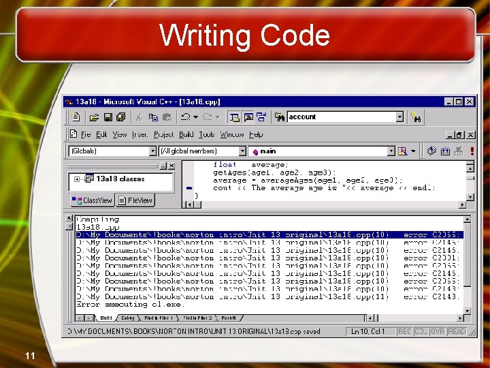The image size is (490, 368).
Task: Click the Ln 10, Col 1 status bar indicator
Action: pyautogui.click(x=370, y=331)
